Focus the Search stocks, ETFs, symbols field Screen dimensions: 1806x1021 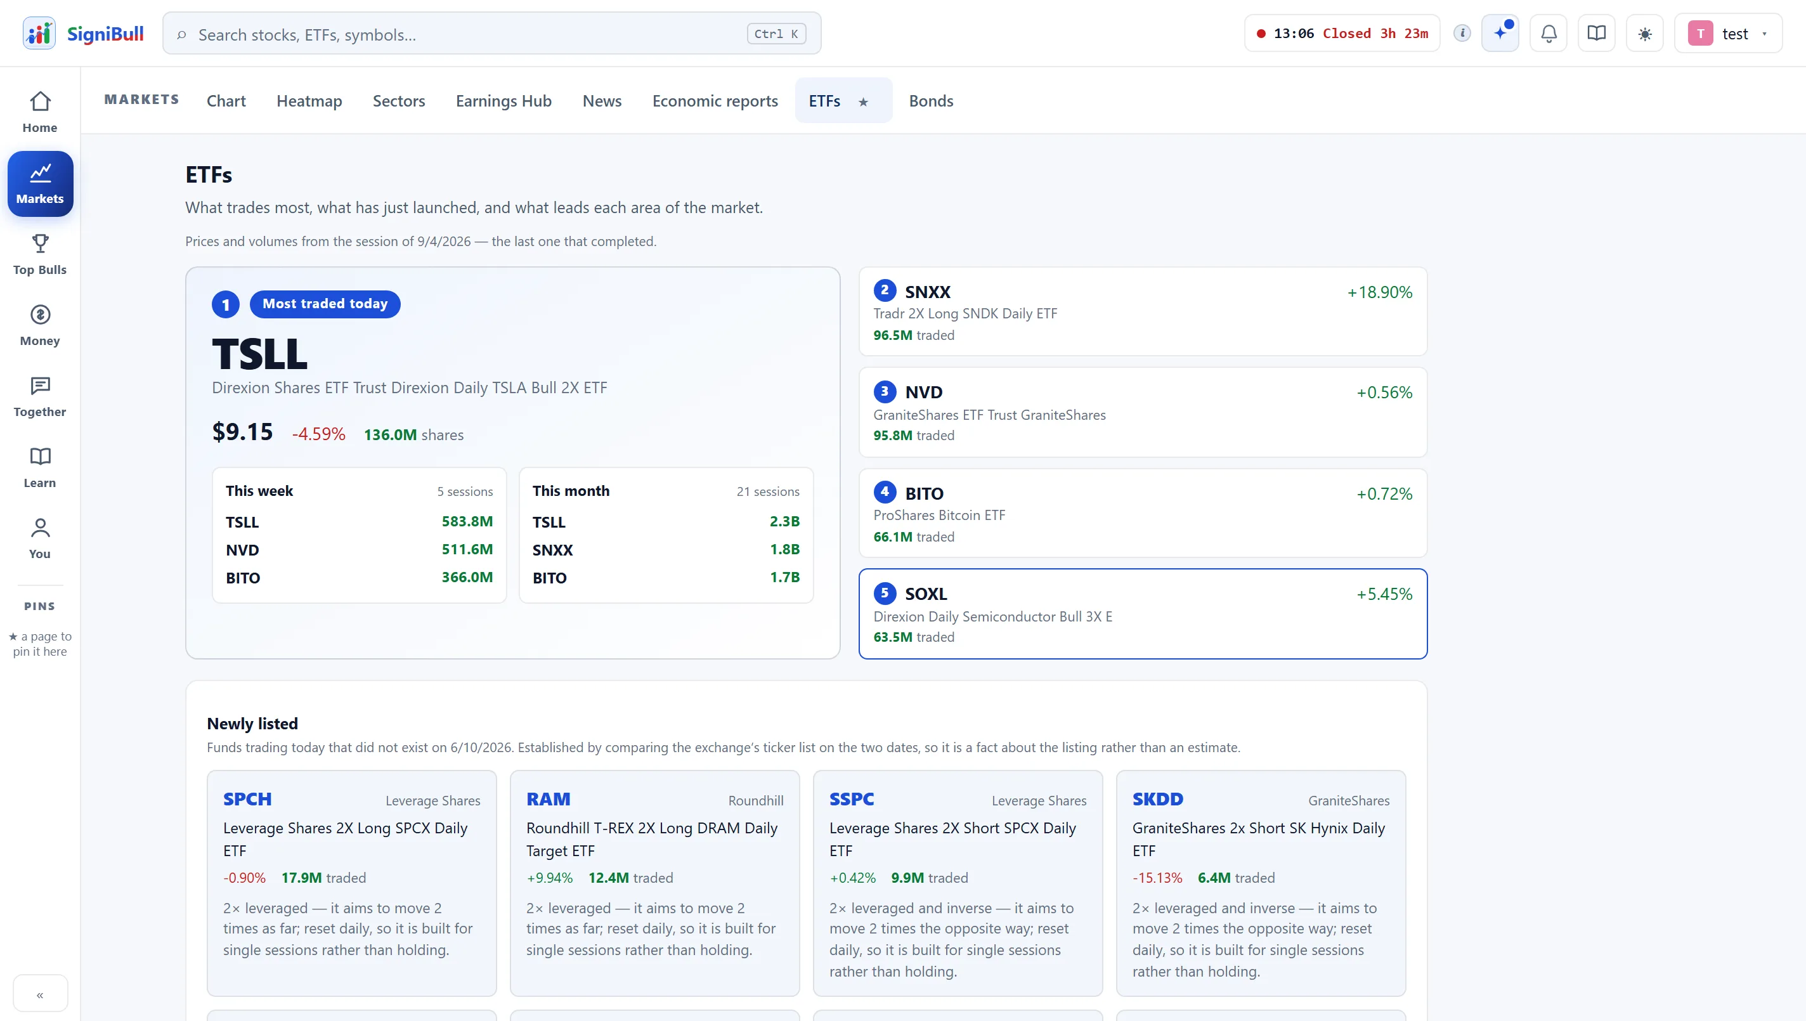coord(491,33)
